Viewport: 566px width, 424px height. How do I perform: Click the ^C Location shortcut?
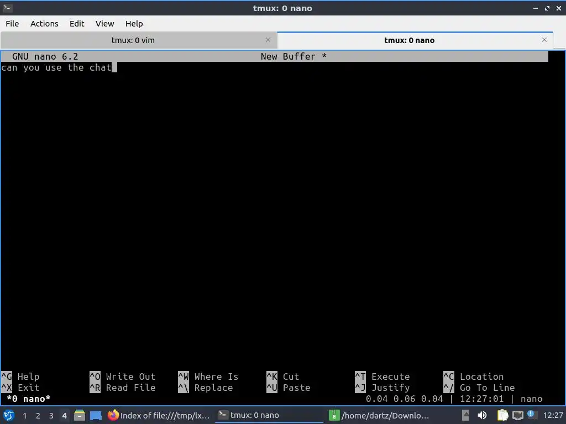[474, 377]
